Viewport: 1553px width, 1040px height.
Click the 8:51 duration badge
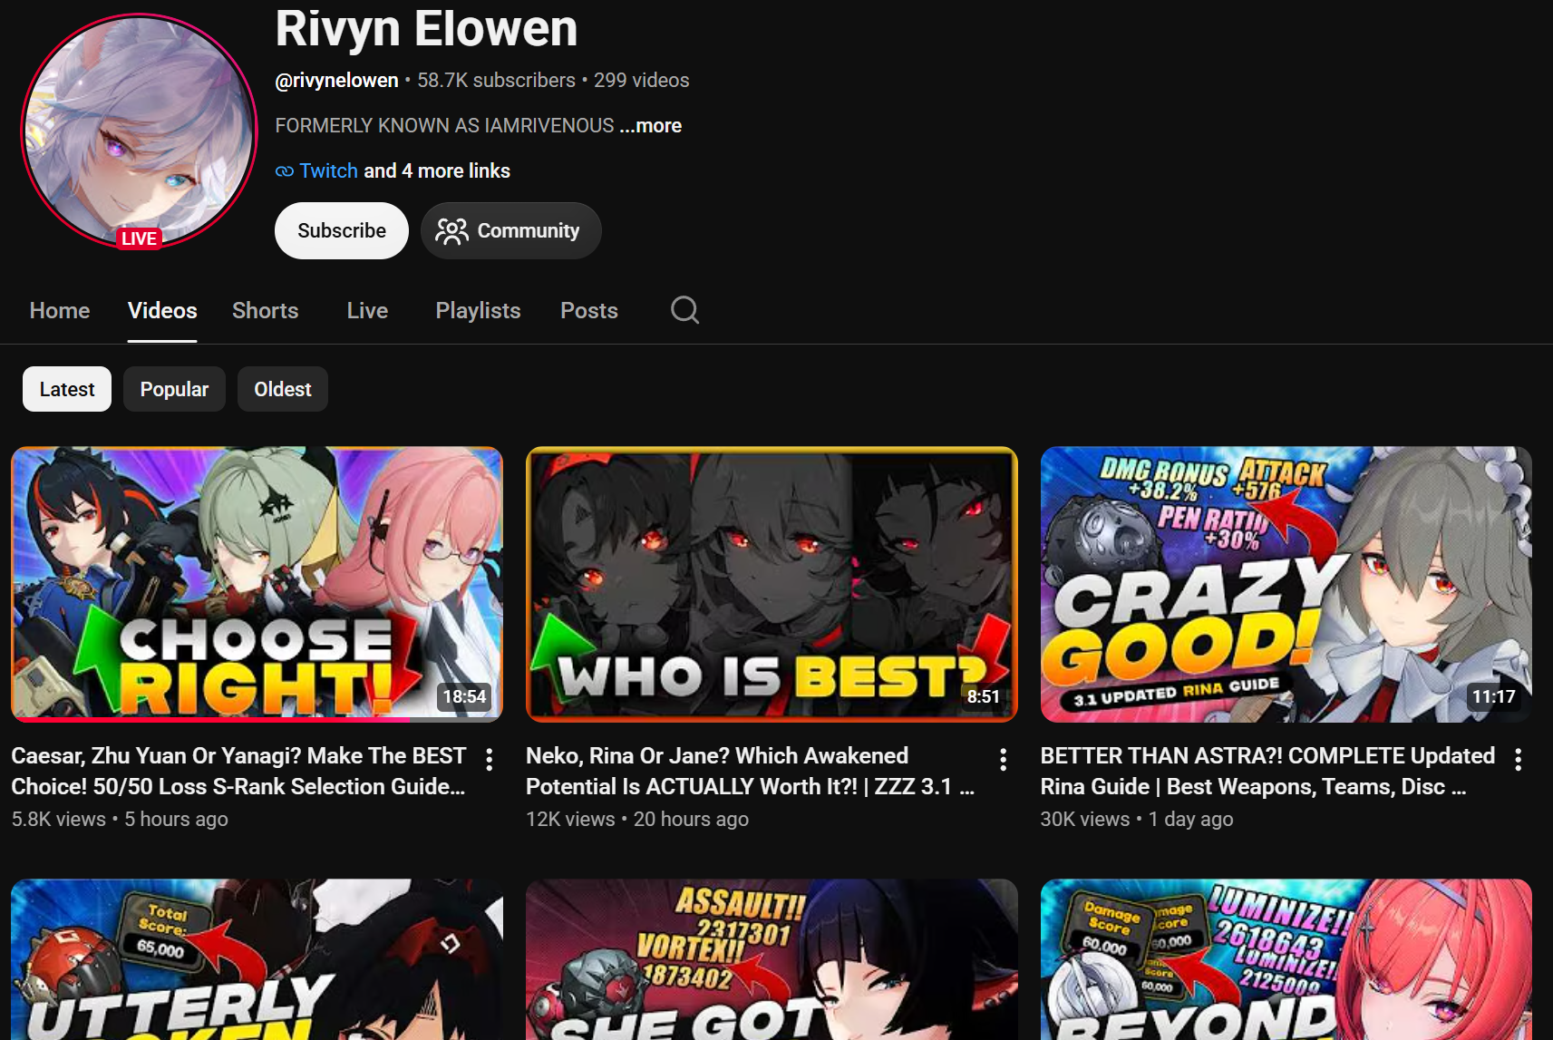click(x=983, y=696)
